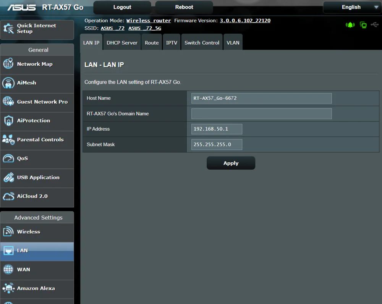The width and height of the screenshot is (382, 304).
Task: Open Amazon Alexa menu label
Action: 36,288
